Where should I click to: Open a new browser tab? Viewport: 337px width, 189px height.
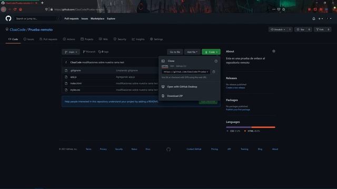42,3
